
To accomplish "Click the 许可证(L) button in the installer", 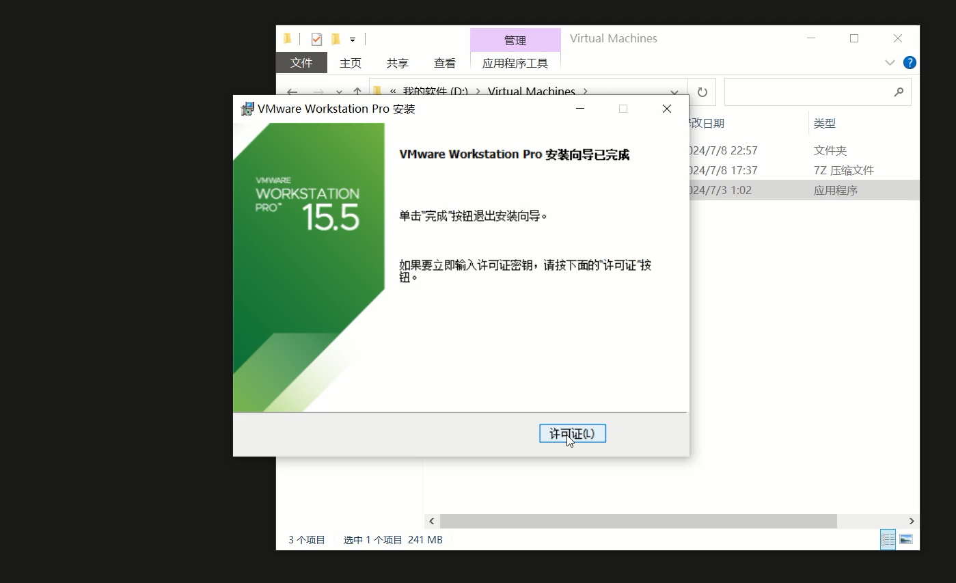I will tap(573, 433).
